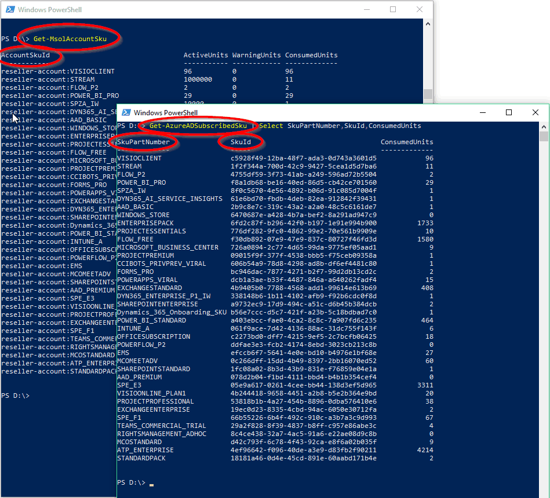Image resolution: width=550 pixels, height=498 pixels.
Task: Close the front PowerShell window
Action: [536, 112]
